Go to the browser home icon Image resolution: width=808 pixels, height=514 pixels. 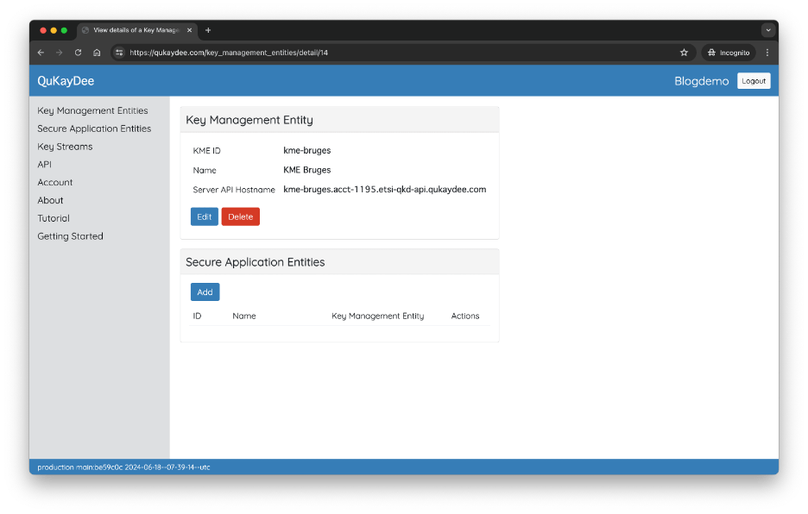click(x=97, y=53)
